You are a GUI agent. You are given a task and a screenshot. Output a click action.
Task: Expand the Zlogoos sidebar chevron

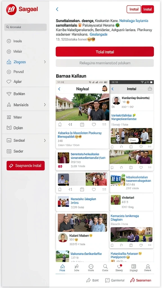pos(45,62)
